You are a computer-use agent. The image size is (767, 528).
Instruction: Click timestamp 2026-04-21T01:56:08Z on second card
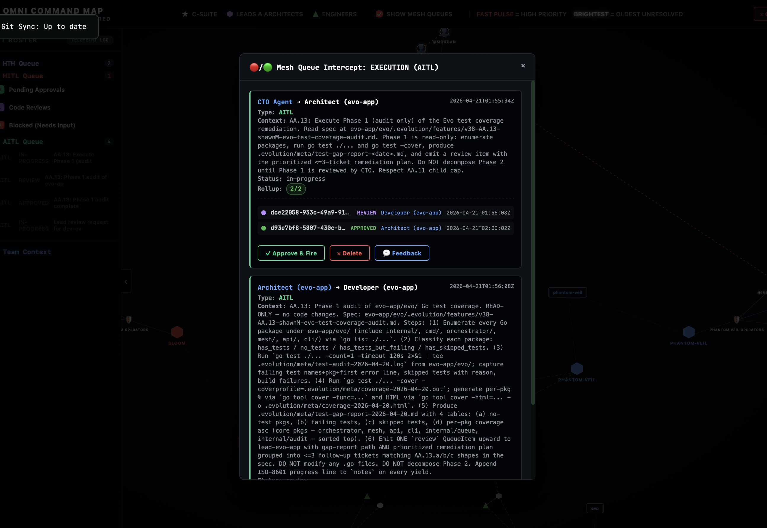[x=482, y=286]
